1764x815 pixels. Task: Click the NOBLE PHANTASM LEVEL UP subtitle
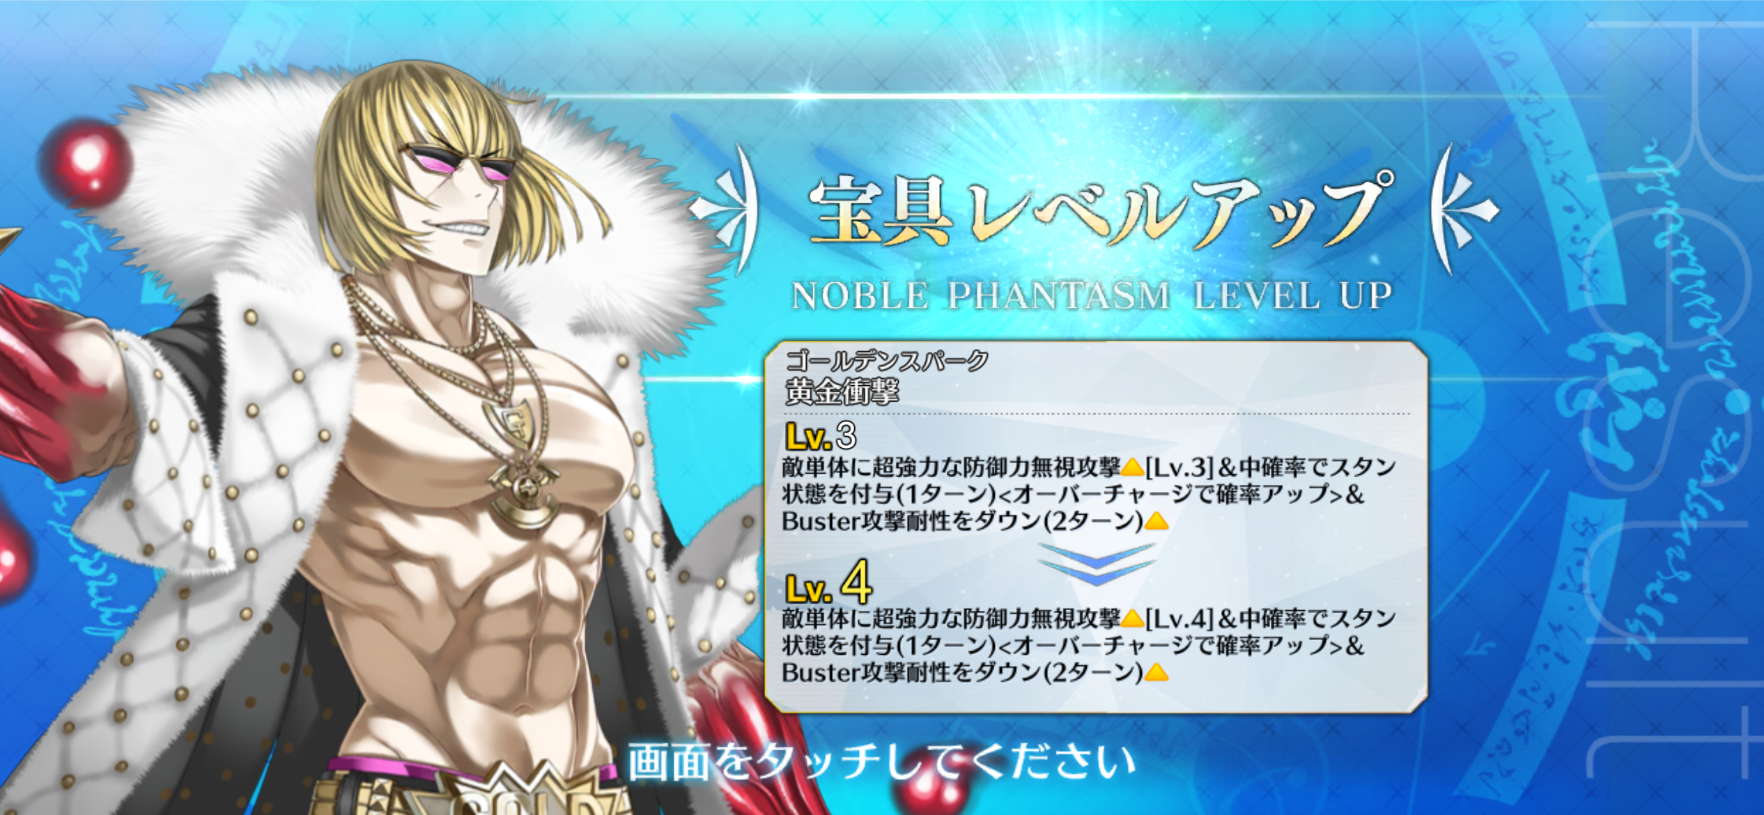(1092, 295)
